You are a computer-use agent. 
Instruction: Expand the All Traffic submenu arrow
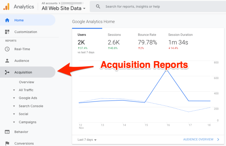click(x=14, y=90)
